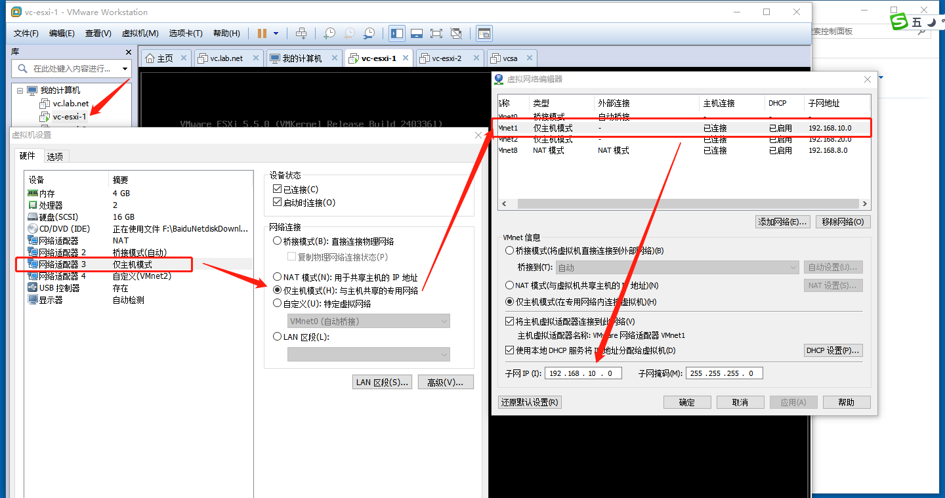Switch to the 选项 tab in VM settings

55,156
